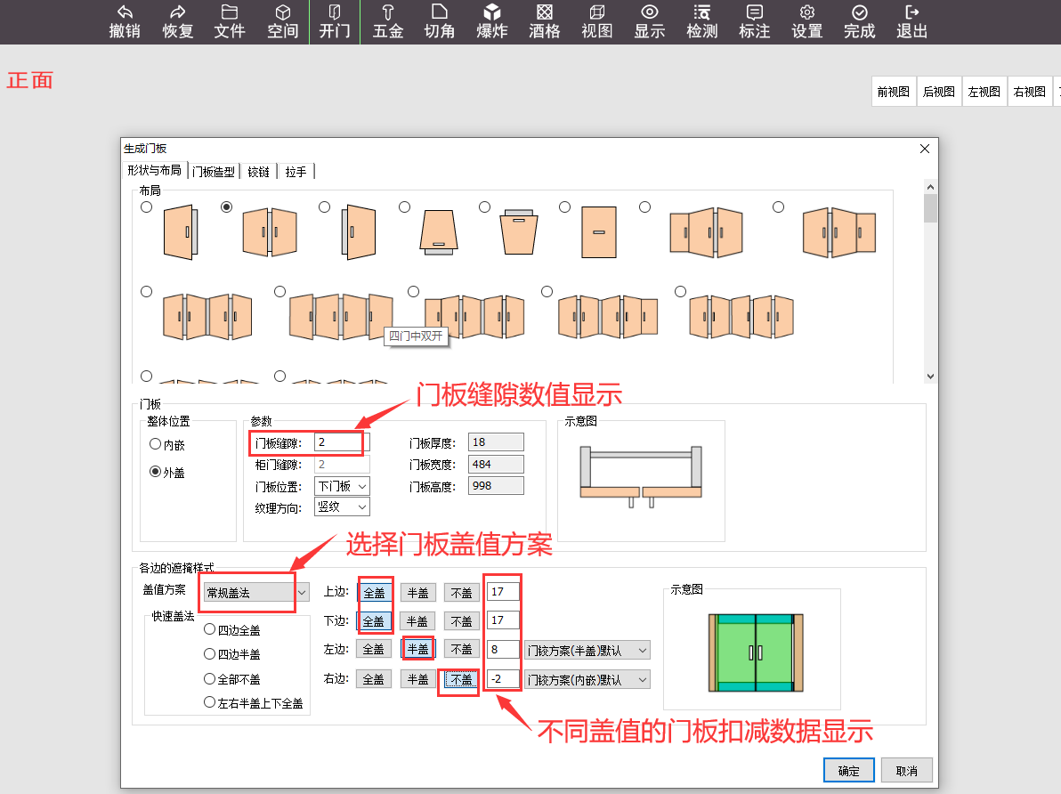Set 下边 bottom edge to 不盖

pyautogui.click(x=461, y=620)
